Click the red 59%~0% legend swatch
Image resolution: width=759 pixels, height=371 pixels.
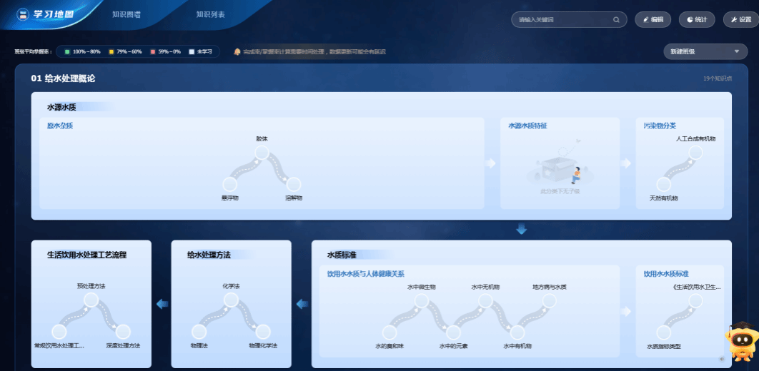point(152,52)
